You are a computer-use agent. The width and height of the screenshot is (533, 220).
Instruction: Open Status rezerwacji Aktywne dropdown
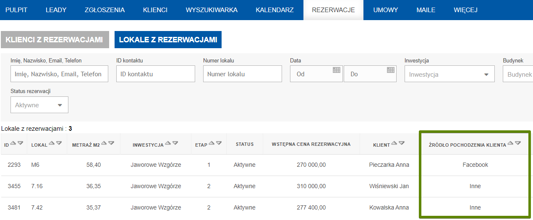point(39,105)
